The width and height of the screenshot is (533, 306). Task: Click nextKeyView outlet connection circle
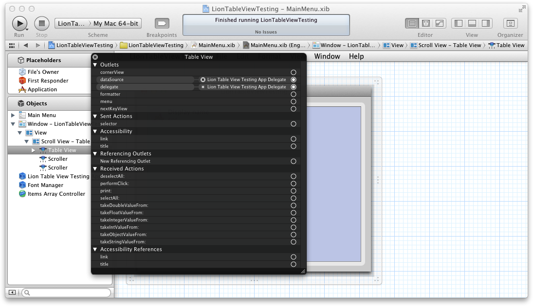(294, 109)
